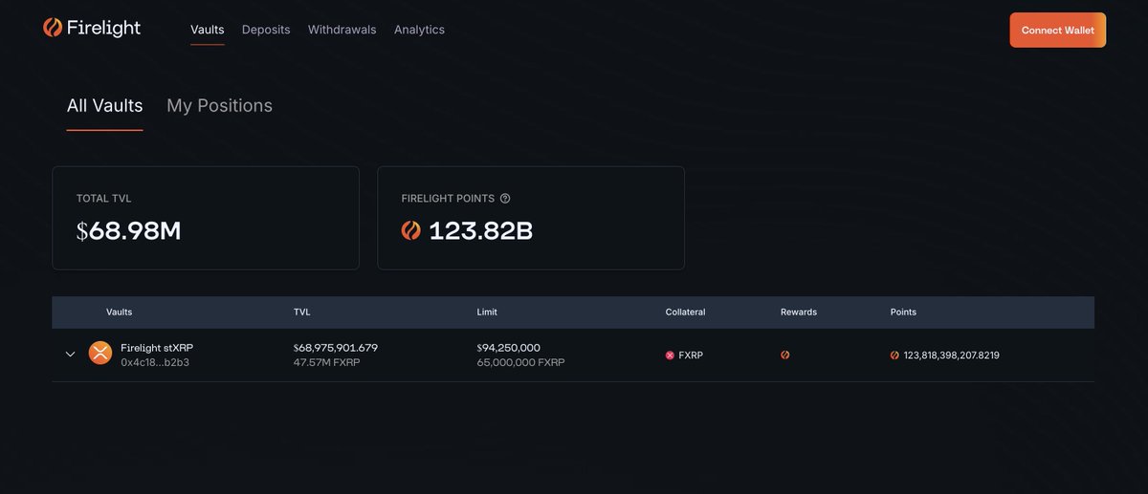Click the Firelight stXRP vault name
Viewport: 1148px width, 494px height.
click(x=157, y=348)
